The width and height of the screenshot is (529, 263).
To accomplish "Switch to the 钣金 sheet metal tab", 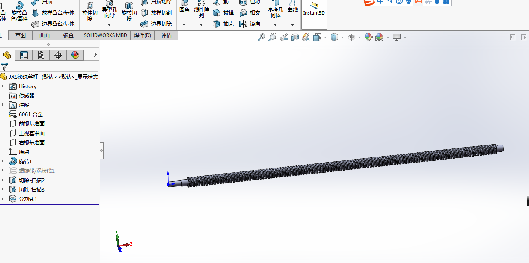I will tap(68, 35).
